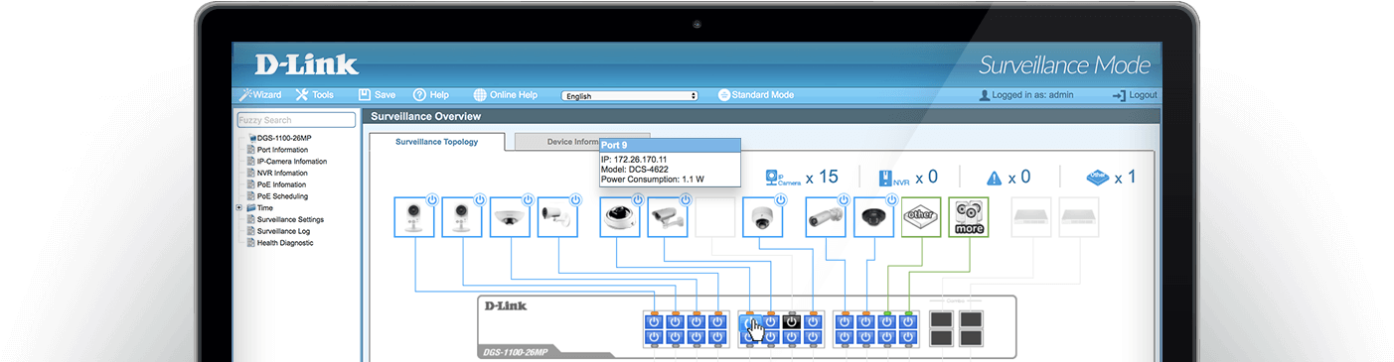Click the 'Logged in as: admin' user label
Image resolution: width=1394 pixels, height=362 pixels.
(1027, 95)
